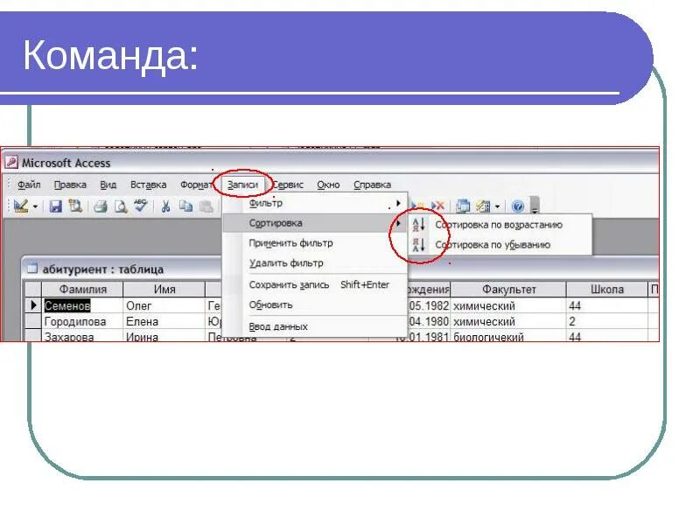700x525 pixels.
Task: Click the Олег cell
Action: [x=164, y=305]
